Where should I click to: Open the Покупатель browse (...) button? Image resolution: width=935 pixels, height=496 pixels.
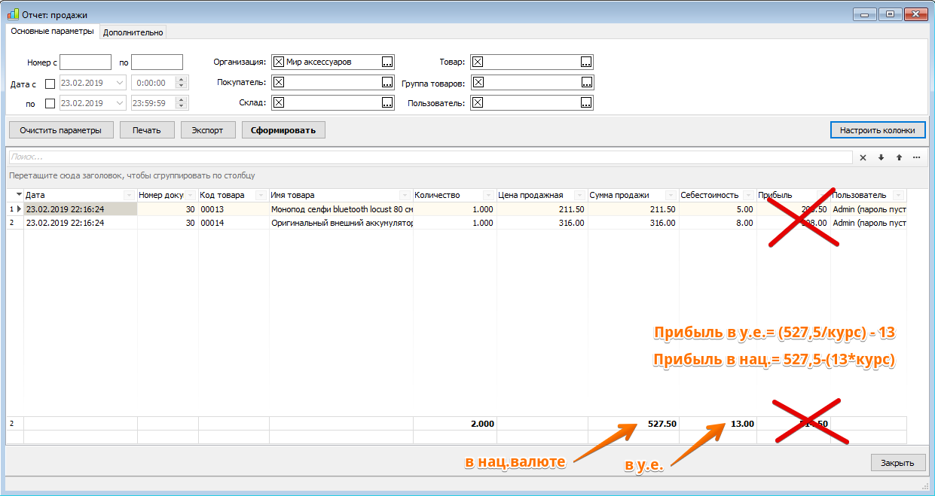point(387,82)
